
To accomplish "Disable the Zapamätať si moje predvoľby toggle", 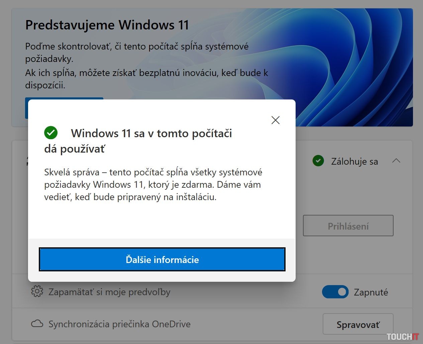I will (335, 292).
